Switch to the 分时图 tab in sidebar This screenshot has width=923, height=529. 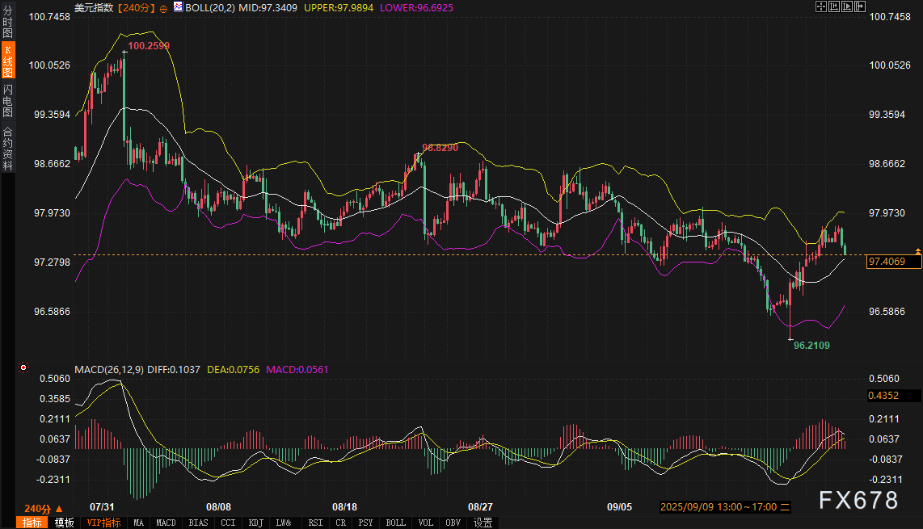tap(7, 23)
